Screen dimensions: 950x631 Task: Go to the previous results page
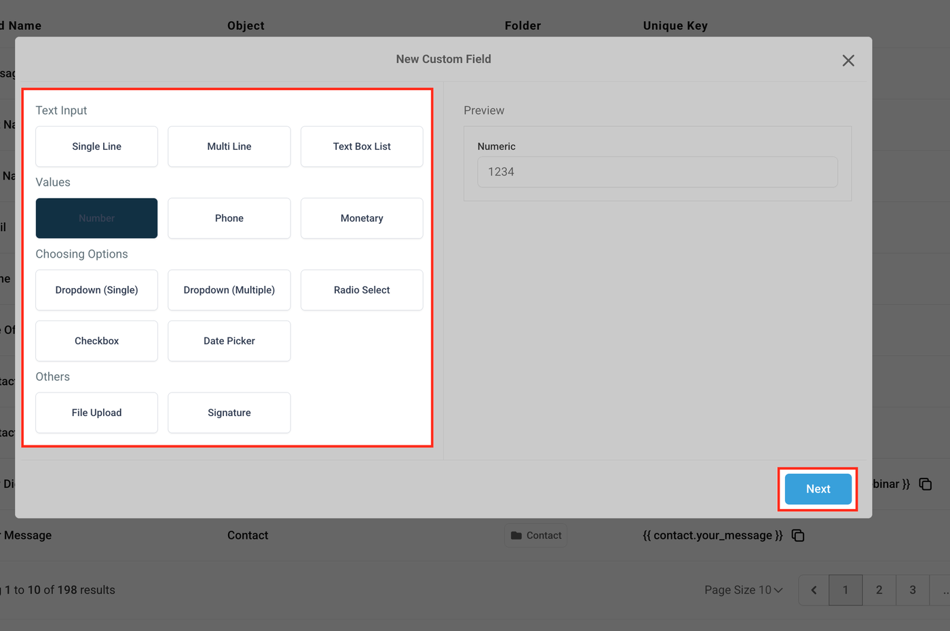click(814, 590)
